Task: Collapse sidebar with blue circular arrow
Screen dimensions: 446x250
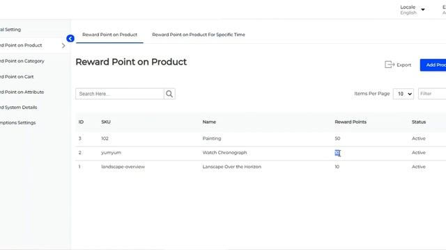Action: [70, 38]
